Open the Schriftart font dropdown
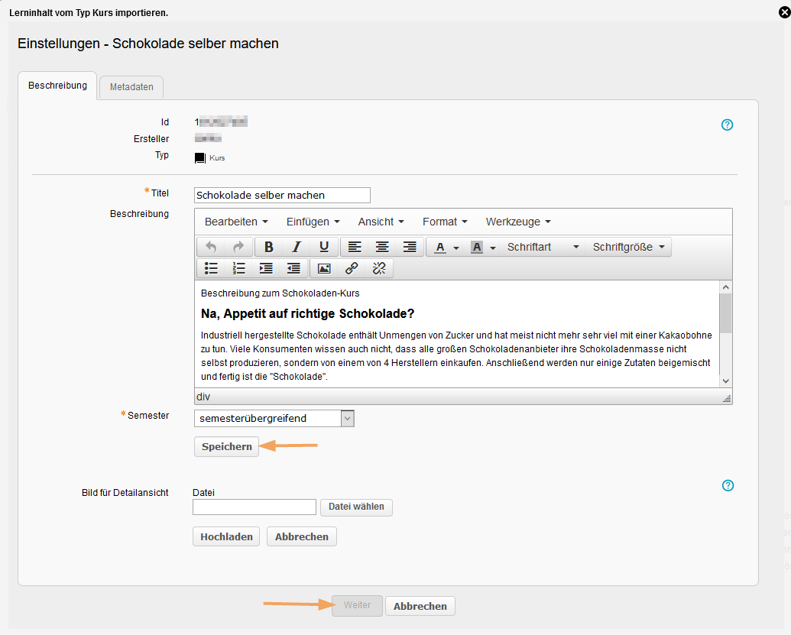Image resolution: width=791 pixels, height=635 pixels. point(543,247)
